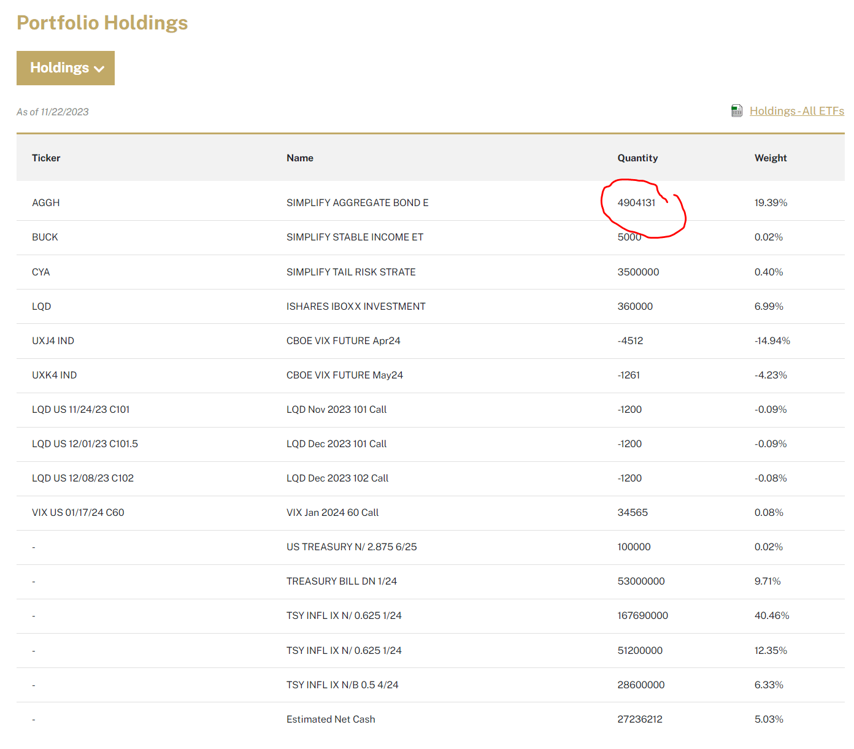Select the CYA ticker cell
The image size is (854, 749).
coord(41,272)
